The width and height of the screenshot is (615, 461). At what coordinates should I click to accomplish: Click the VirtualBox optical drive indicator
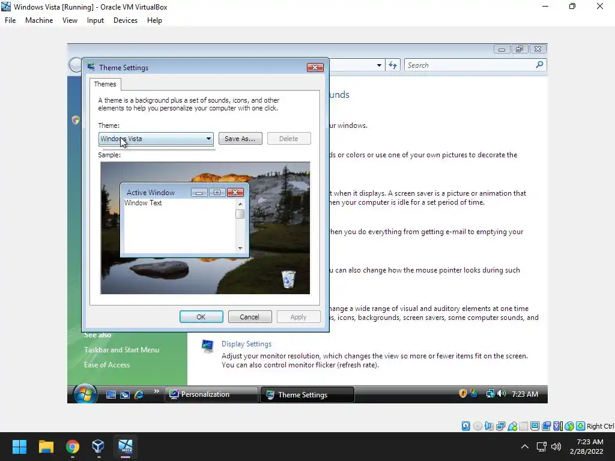[477, 426]
